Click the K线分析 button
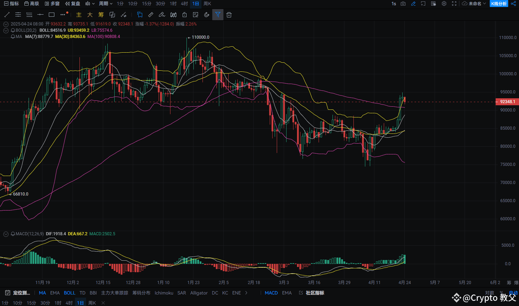This screenshot has width=519, height=306. coord(499,3)
